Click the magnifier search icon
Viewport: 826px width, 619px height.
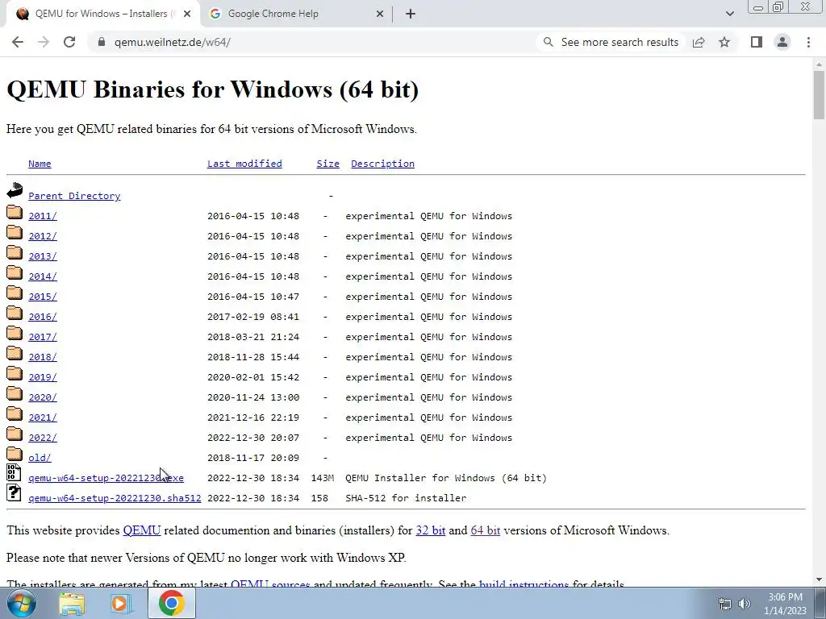click(x=549, y=42)
